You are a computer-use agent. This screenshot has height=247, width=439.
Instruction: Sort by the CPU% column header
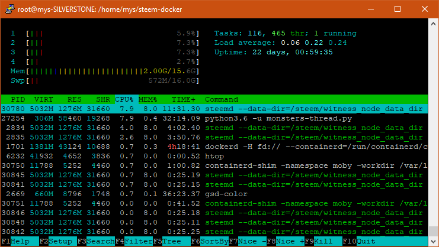click(x=125, y=99)
